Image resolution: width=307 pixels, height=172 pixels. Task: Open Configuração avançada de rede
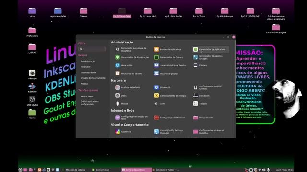pos(131,118)
